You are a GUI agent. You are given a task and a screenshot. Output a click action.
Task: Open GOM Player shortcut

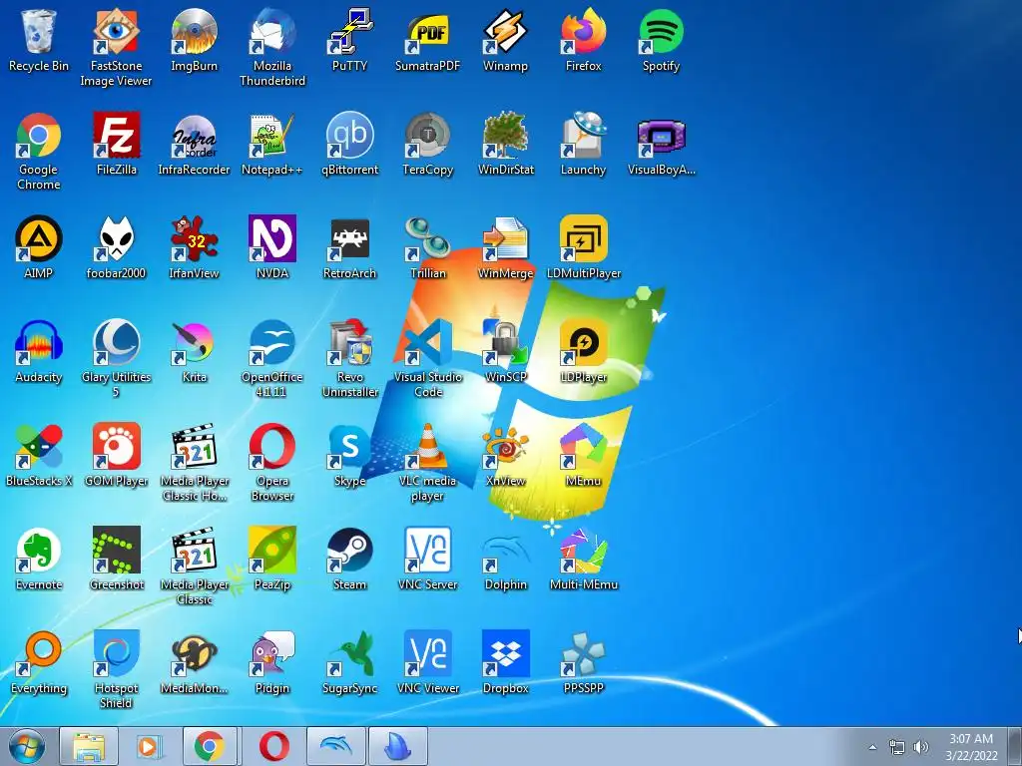point(116,447)
